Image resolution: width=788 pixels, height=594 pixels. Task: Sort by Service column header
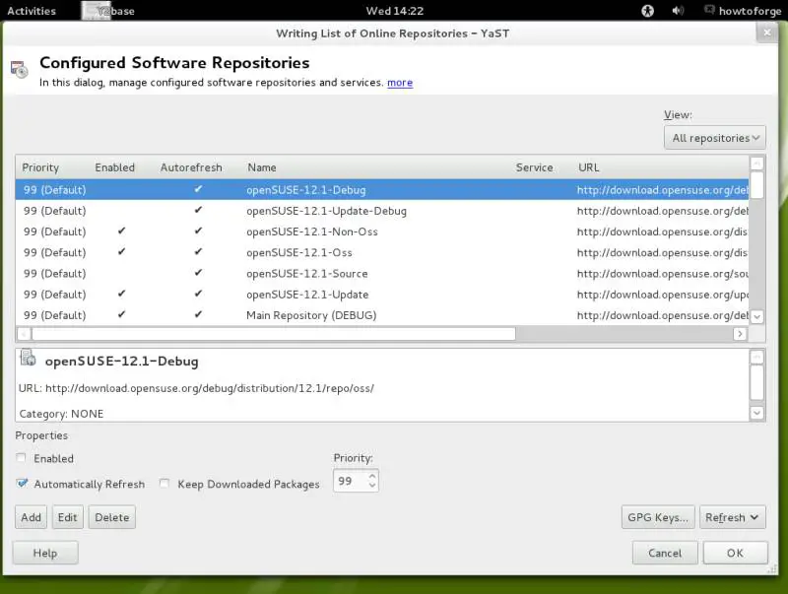pos(534,167)
